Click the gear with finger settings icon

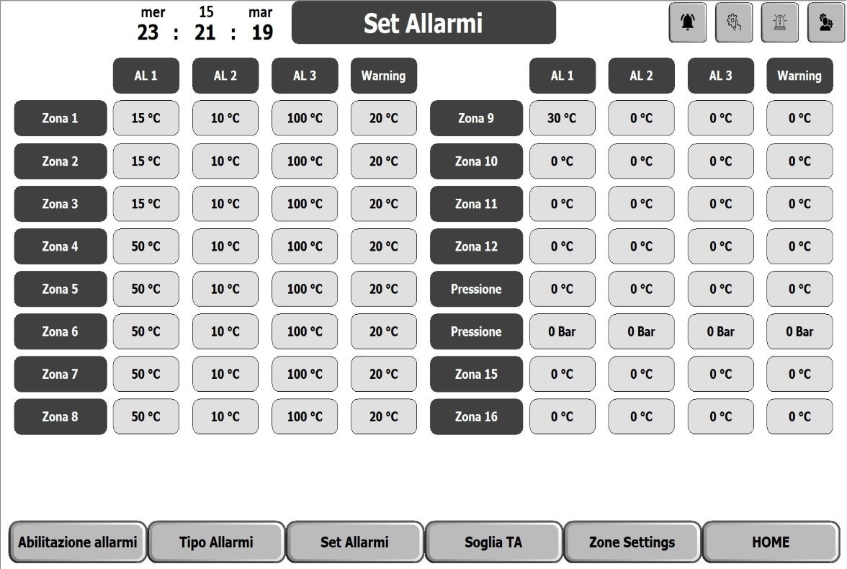(x=733, y=22)
